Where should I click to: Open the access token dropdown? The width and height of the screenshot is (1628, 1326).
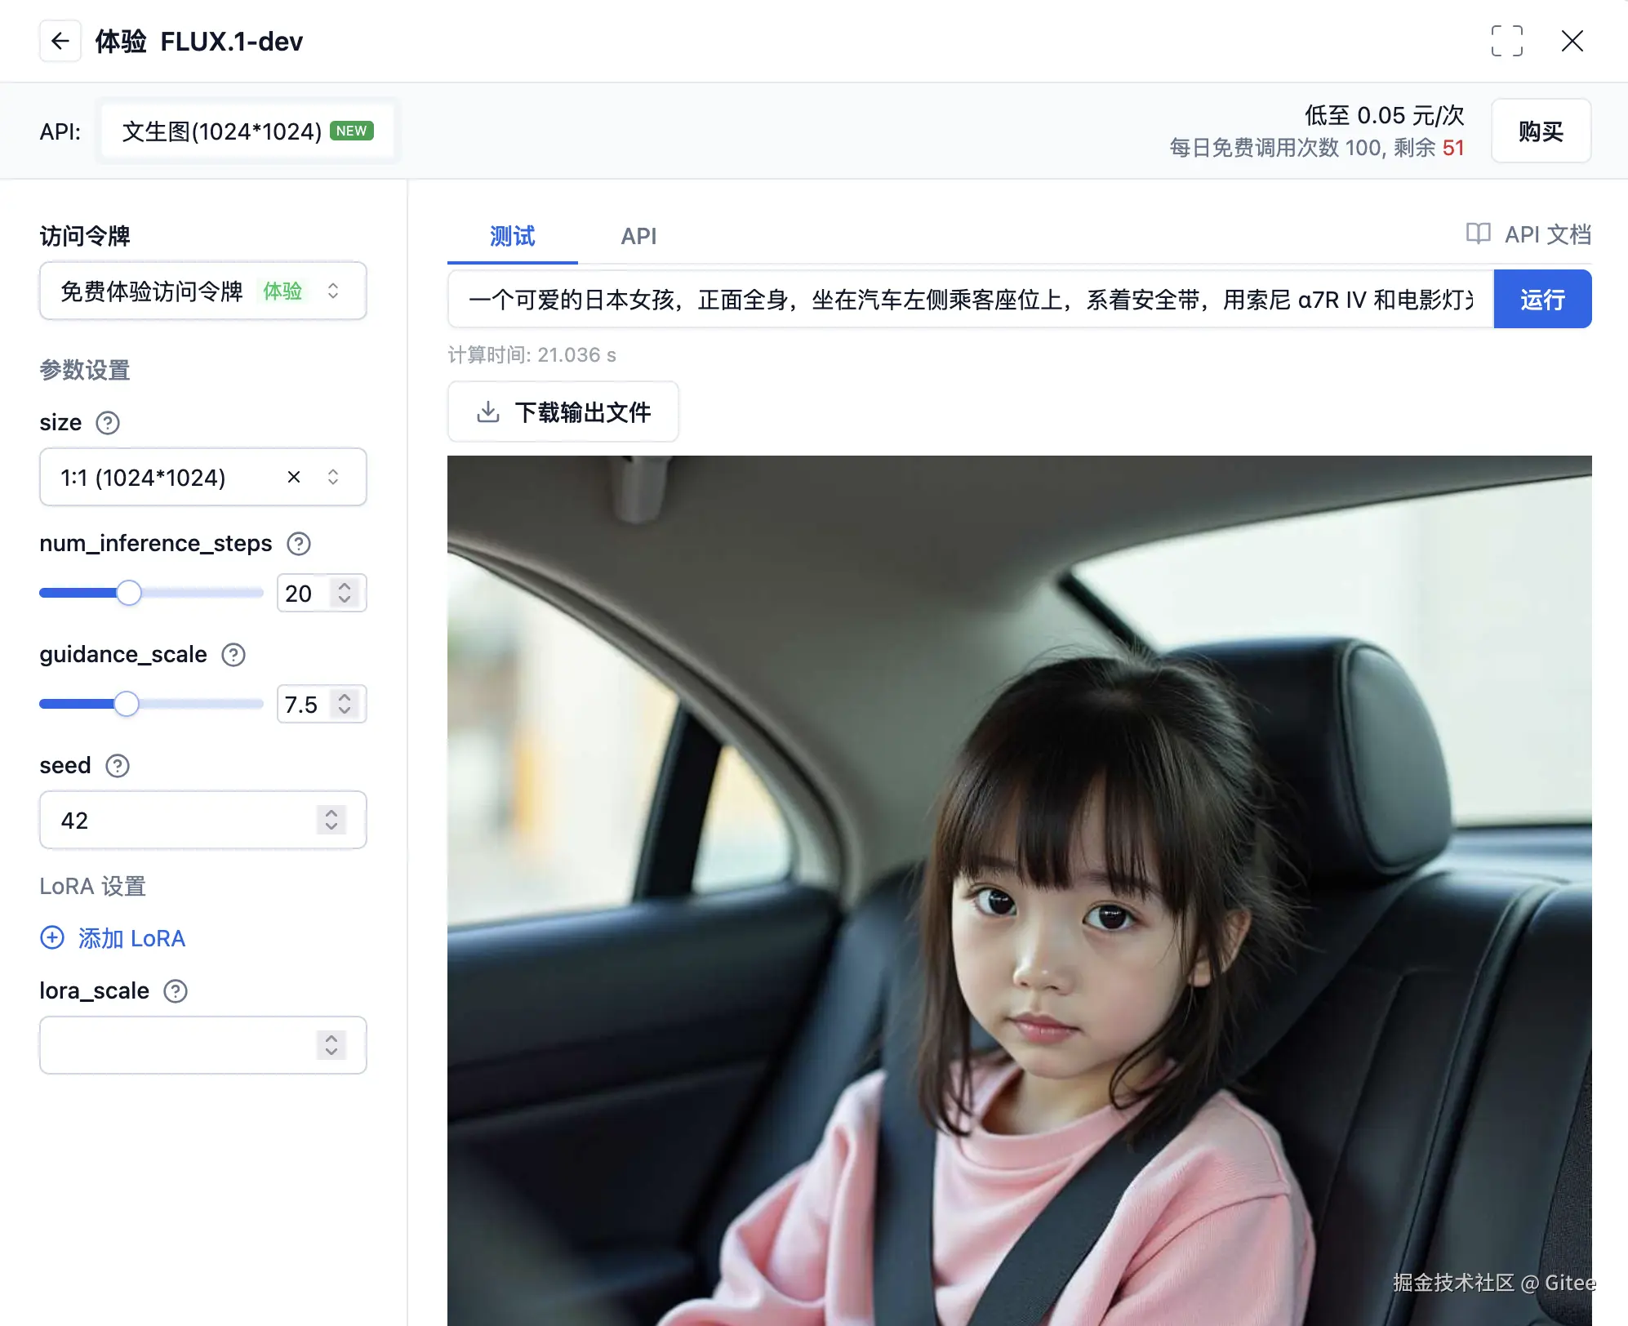coord(202,291)
